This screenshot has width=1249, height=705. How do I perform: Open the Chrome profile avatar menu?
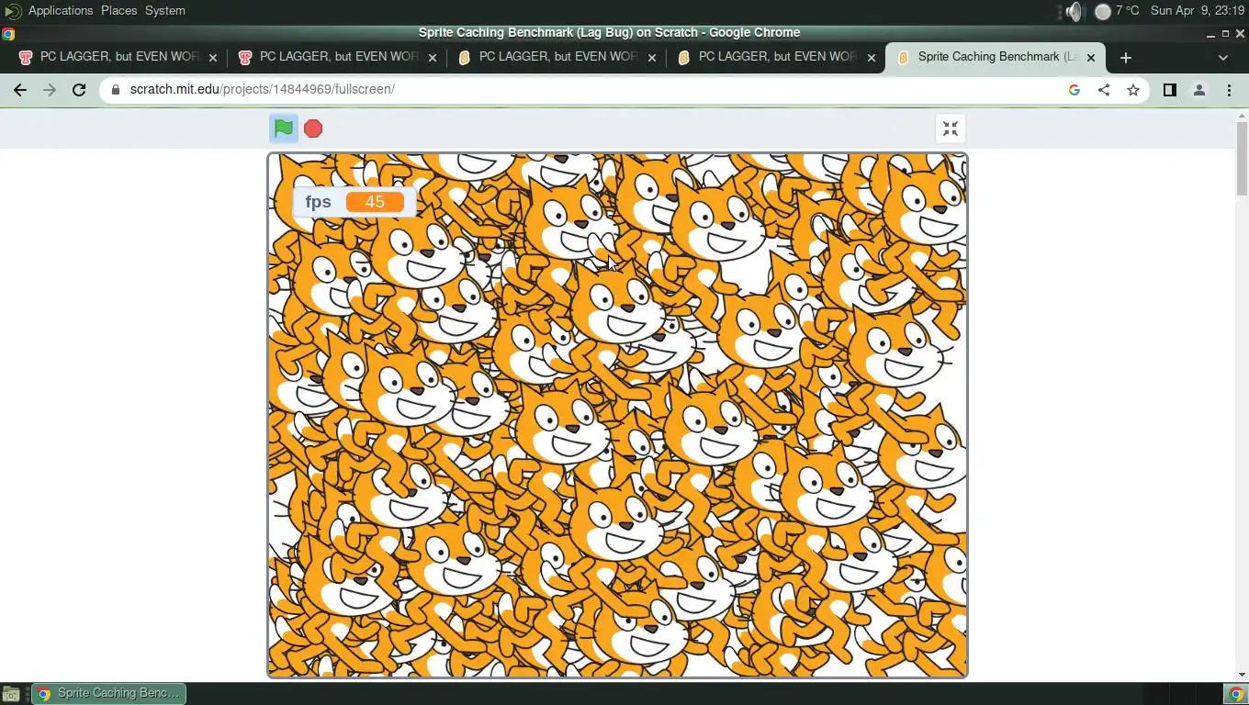(x=1198, y=90)
